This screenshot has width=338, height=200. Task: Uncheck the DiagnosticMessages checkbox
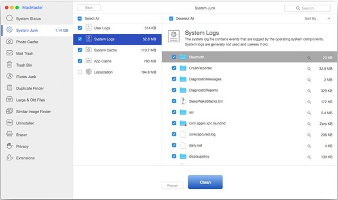click(x=174, y=79)
